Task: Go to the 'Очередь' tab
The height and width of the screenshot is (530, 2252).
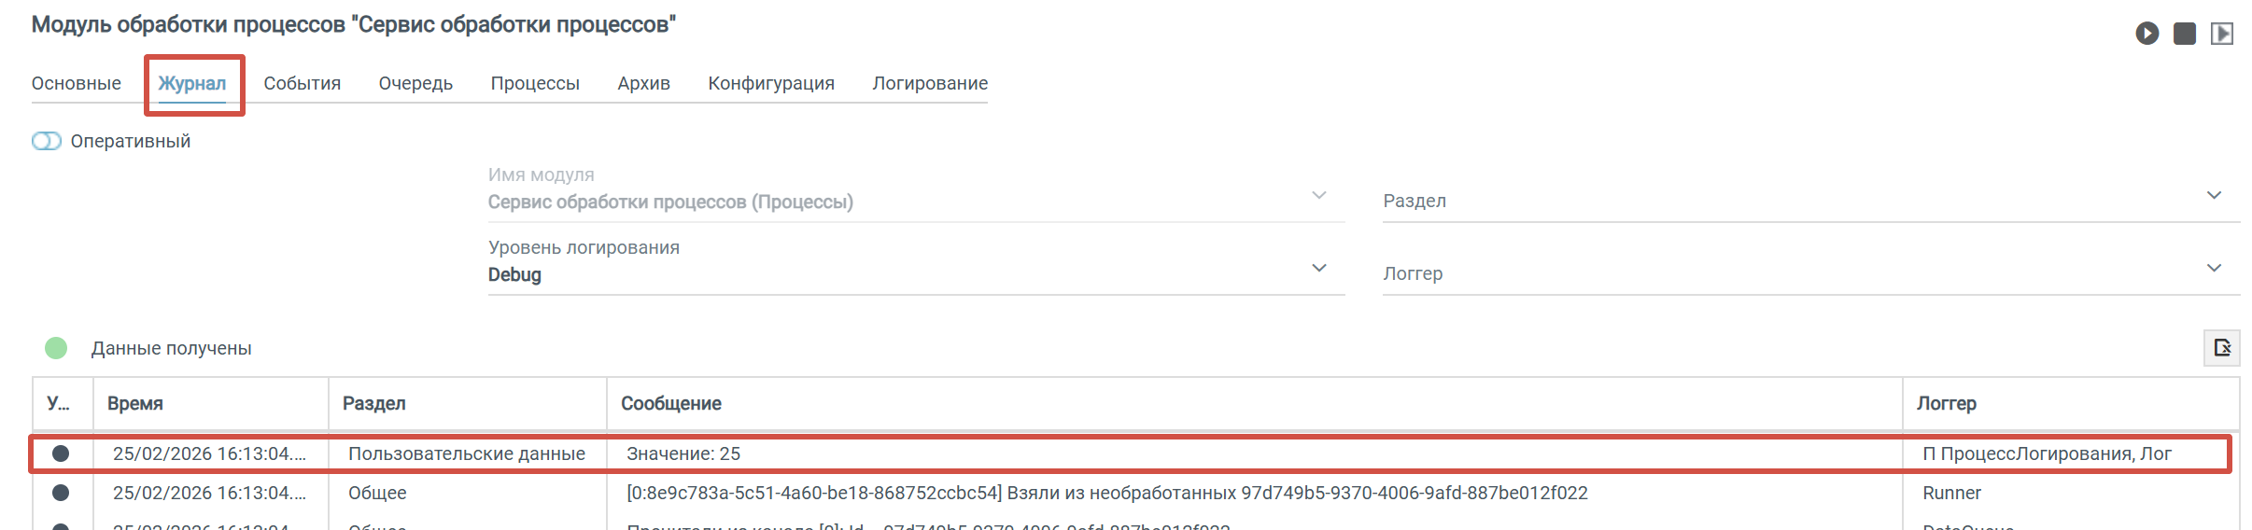Action: (x=415, y=83)
